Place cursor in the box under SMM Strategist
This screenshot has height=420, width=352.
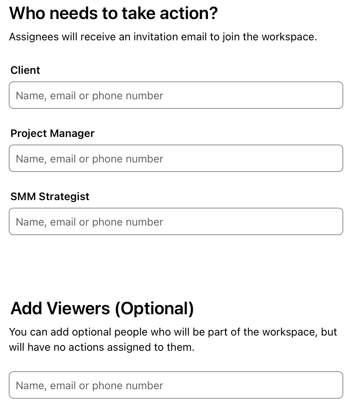click(x=176, y=221)
